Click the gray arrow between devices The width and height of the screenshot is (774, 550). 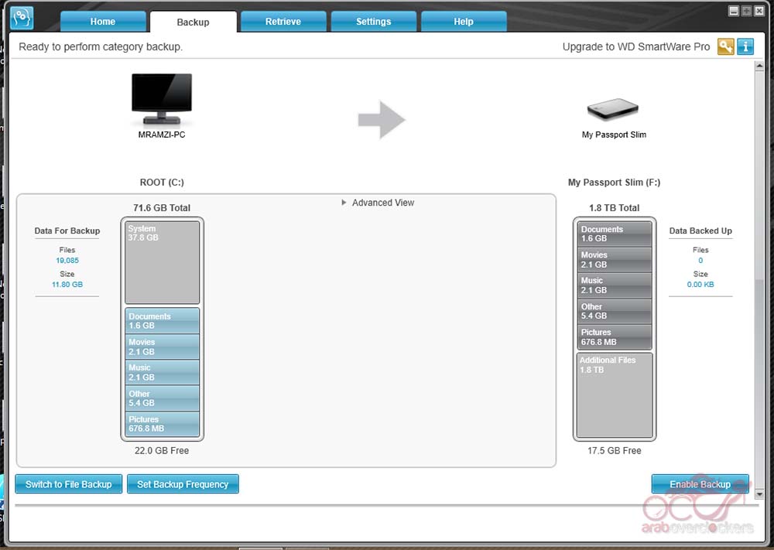(382, 119)
